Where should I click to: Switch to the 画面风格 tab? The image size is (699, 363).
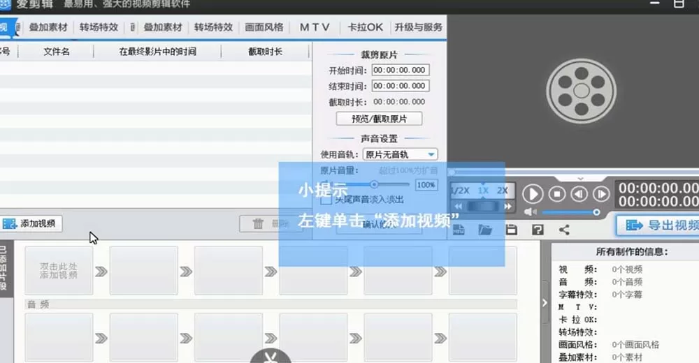[264, 27]
